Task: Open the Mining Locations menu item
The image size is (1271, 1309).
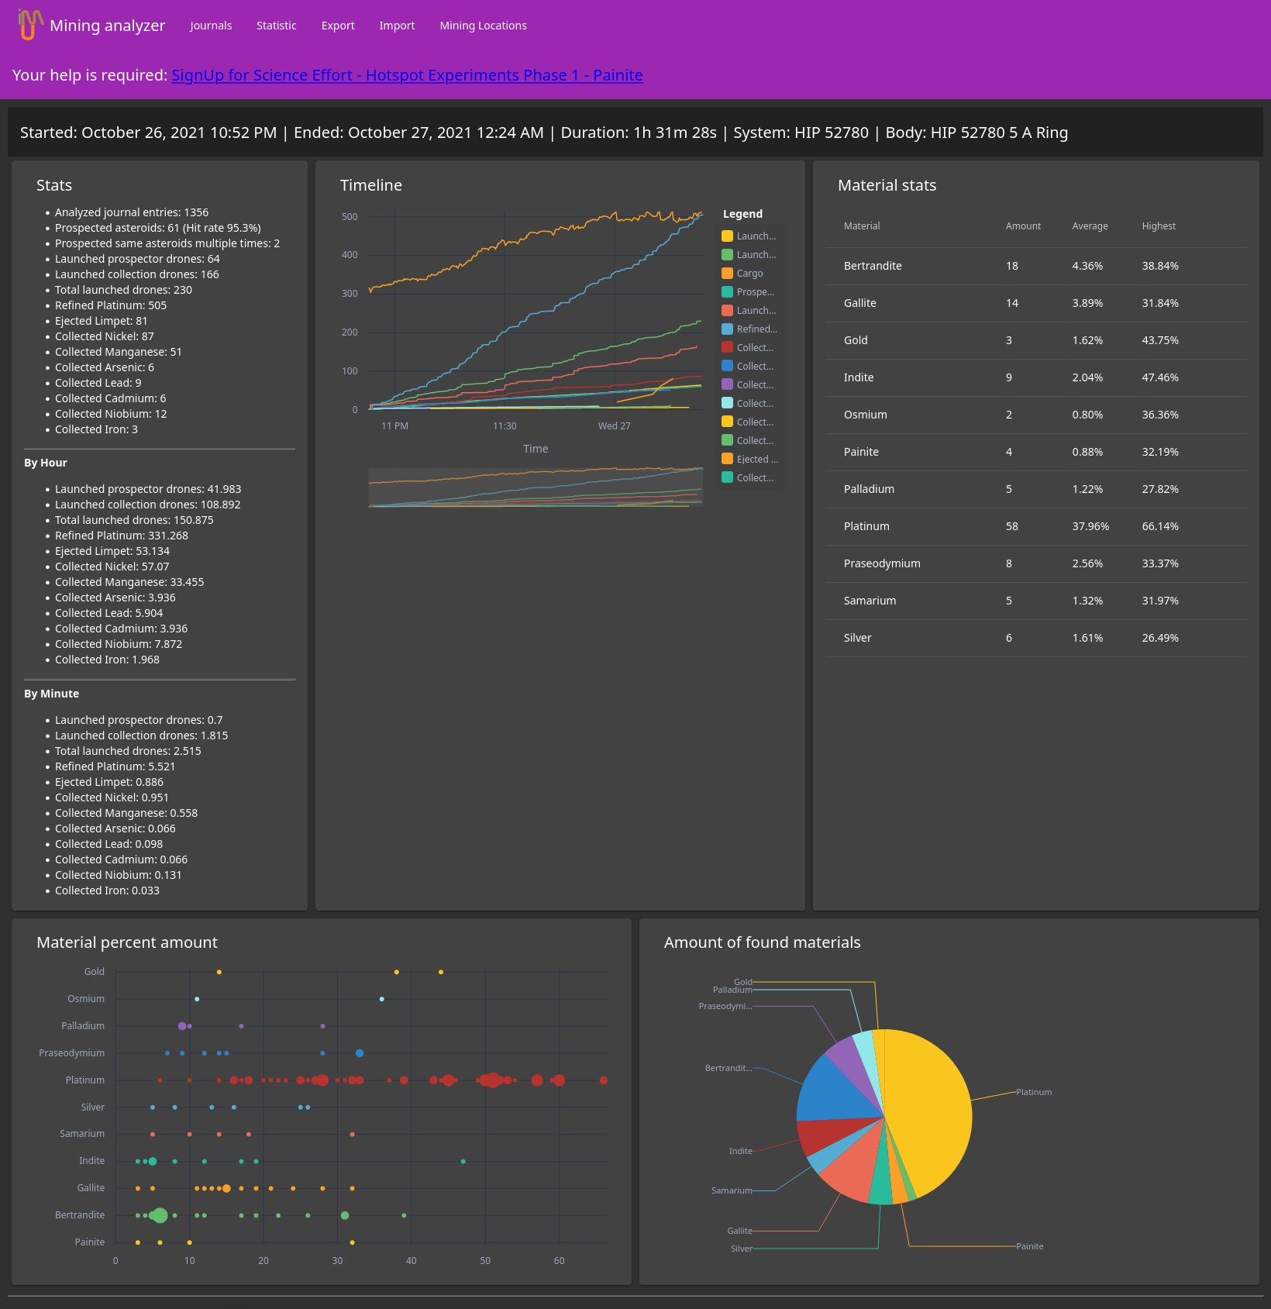Action: pos(484,26)
